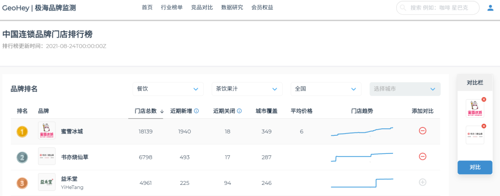Click the 平均价格 column header
This screenshot has width=500, height=196.
coord(302,111)
